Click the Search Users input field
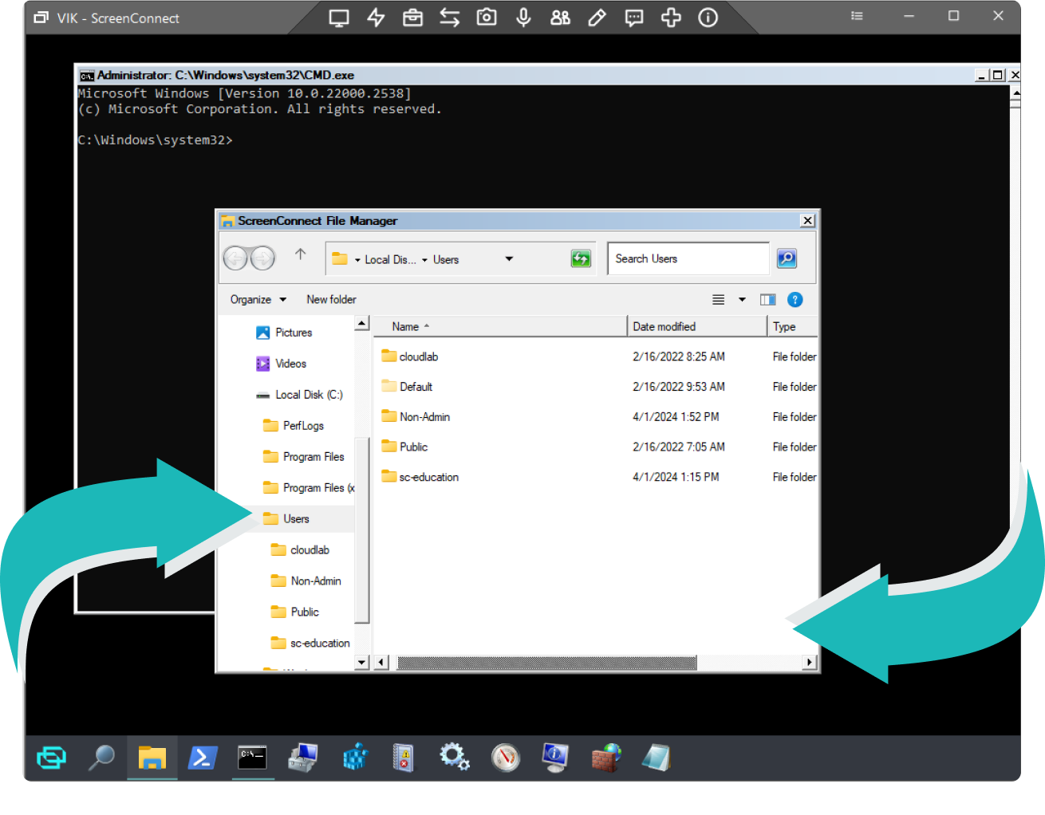 (688, 258)
